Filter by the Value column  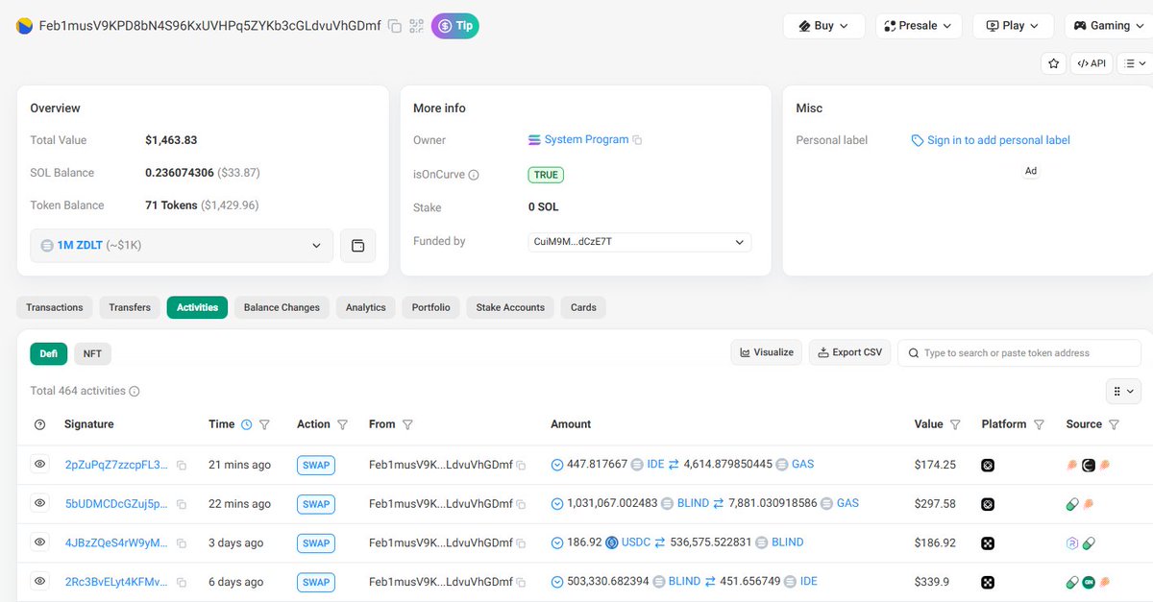(955, 424)
